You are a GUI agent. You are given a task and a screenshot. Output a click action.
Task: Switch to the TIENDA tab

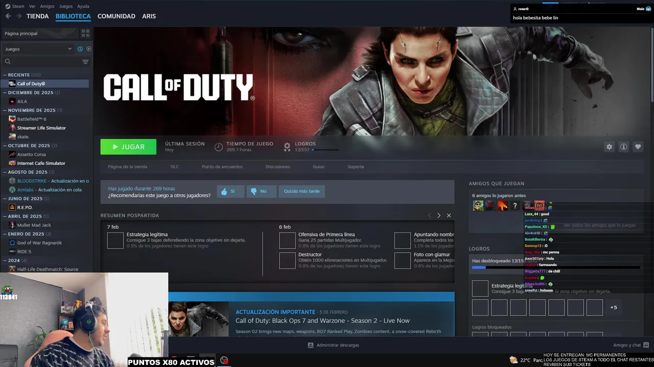[x=38, y=16]
